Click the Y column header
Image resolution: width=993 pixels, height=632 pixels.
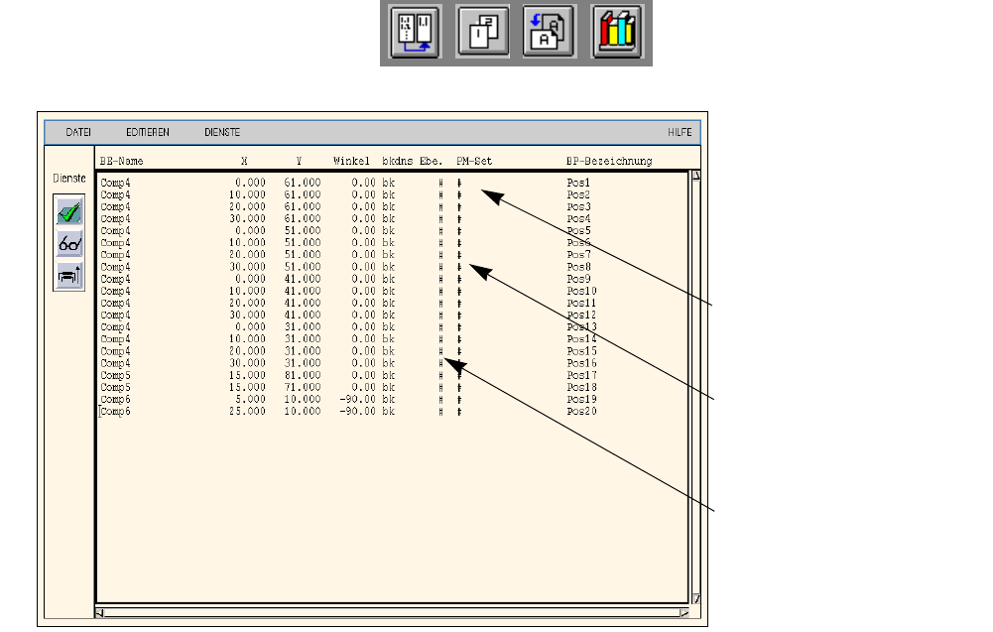pos(299,161)
